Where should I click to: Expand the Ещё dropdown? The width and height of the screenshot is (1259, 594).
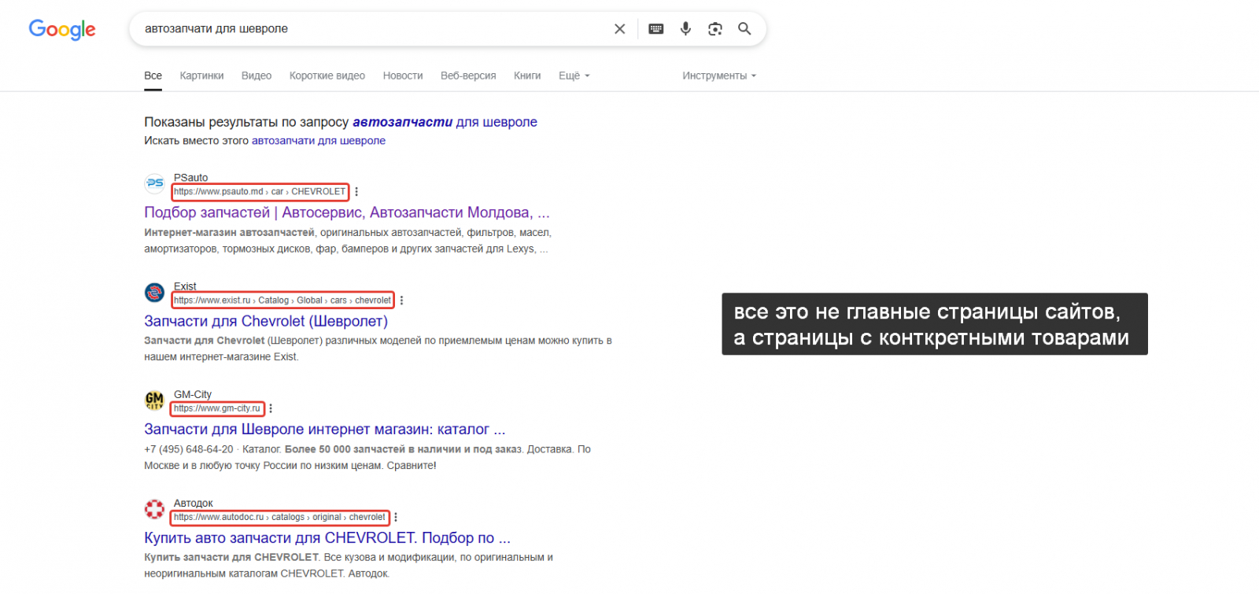click(x=574, y=76)
